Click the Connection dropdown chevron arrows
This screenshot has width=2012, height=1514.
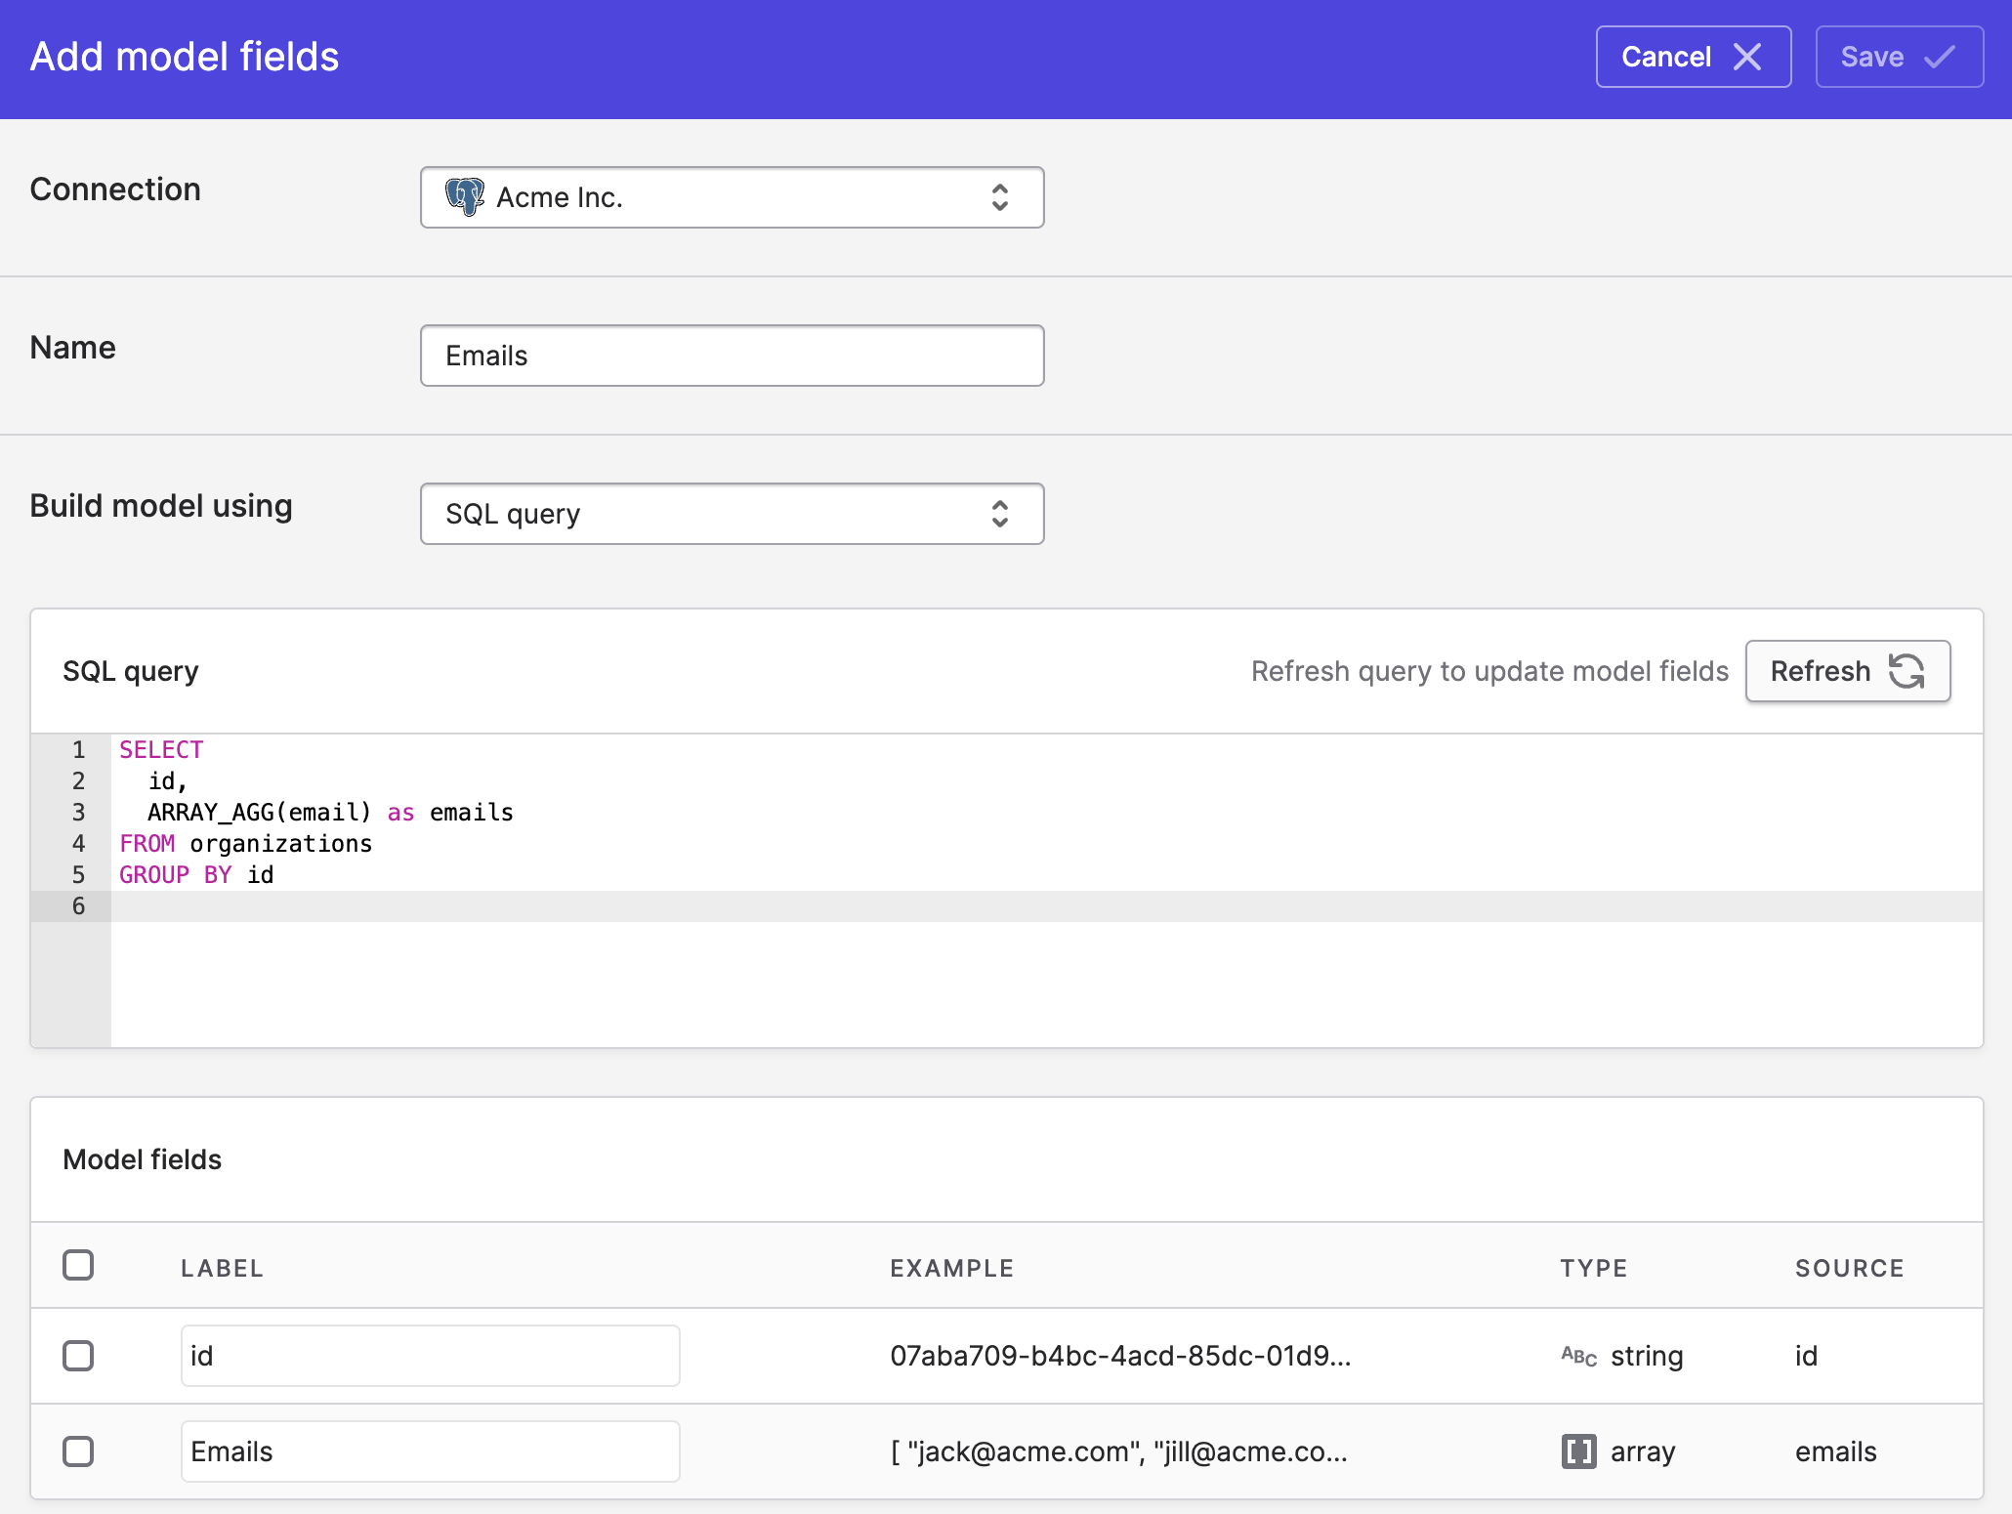[x=999, y=197]
